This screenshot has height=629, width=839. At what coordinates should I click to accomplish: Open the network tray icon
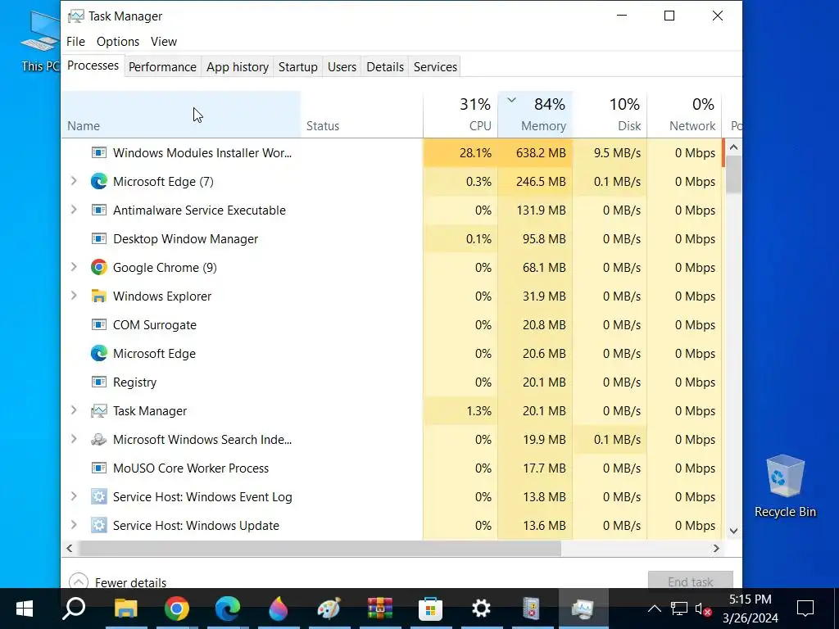(x=679, y=609)
